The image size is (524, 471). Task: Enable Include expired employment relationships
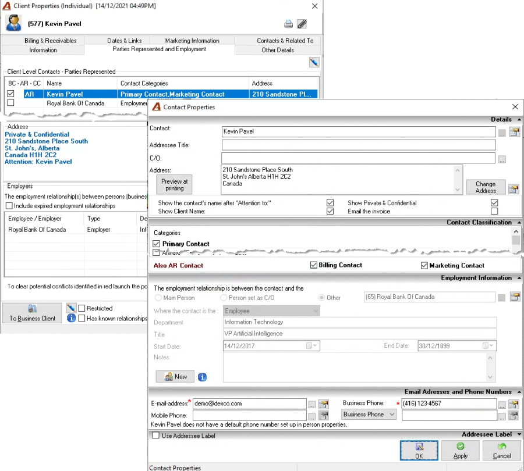coord(9,206)
